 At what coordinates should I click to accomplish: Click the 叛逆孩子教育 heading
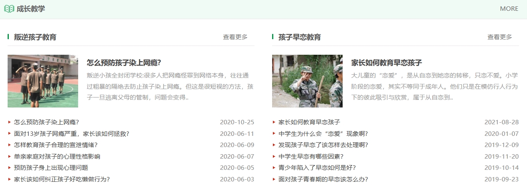click(x=35, y=37)
